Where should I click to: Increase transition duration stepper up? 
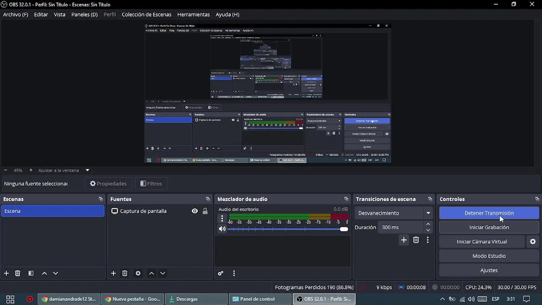428,224
